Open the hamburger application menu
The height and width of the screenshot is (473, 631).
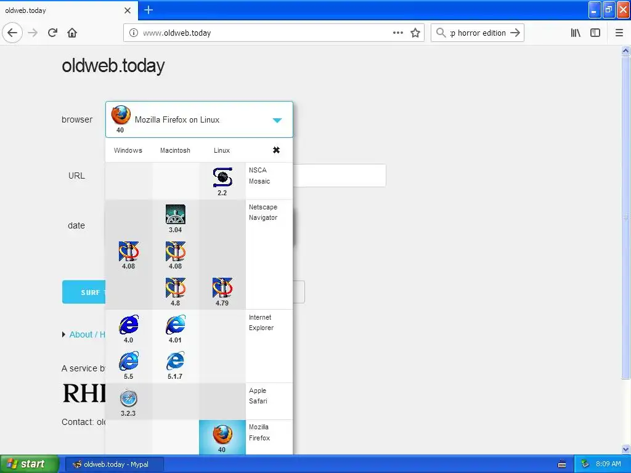coord(619,33)
